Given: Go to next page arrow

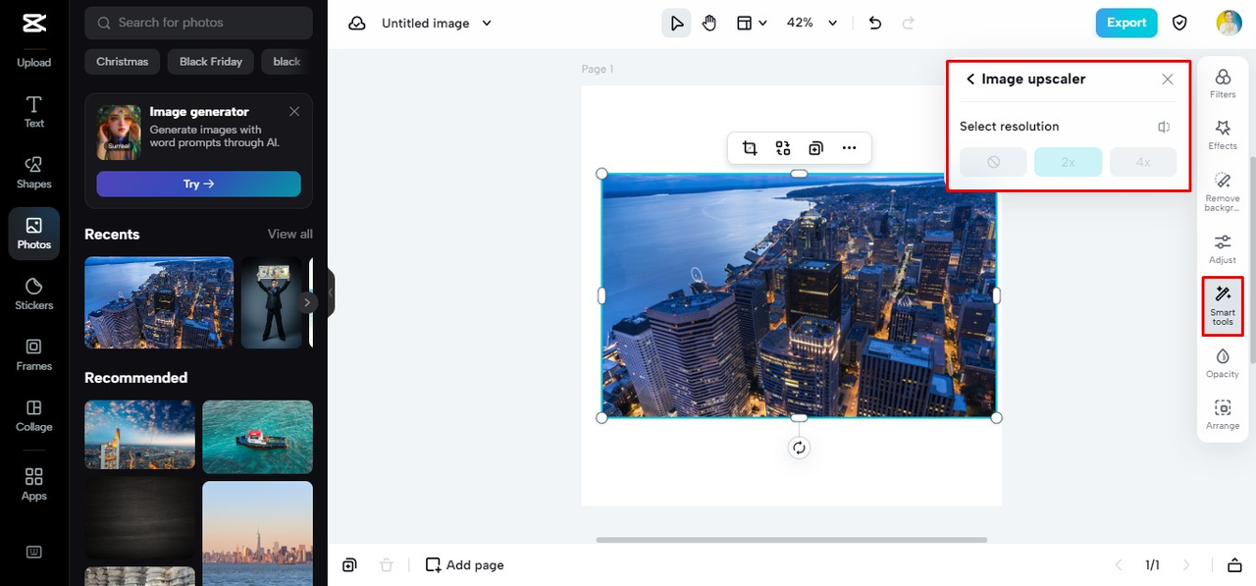Looking at the screenshot, I should pyautogui.click(x=1186, y=564).
